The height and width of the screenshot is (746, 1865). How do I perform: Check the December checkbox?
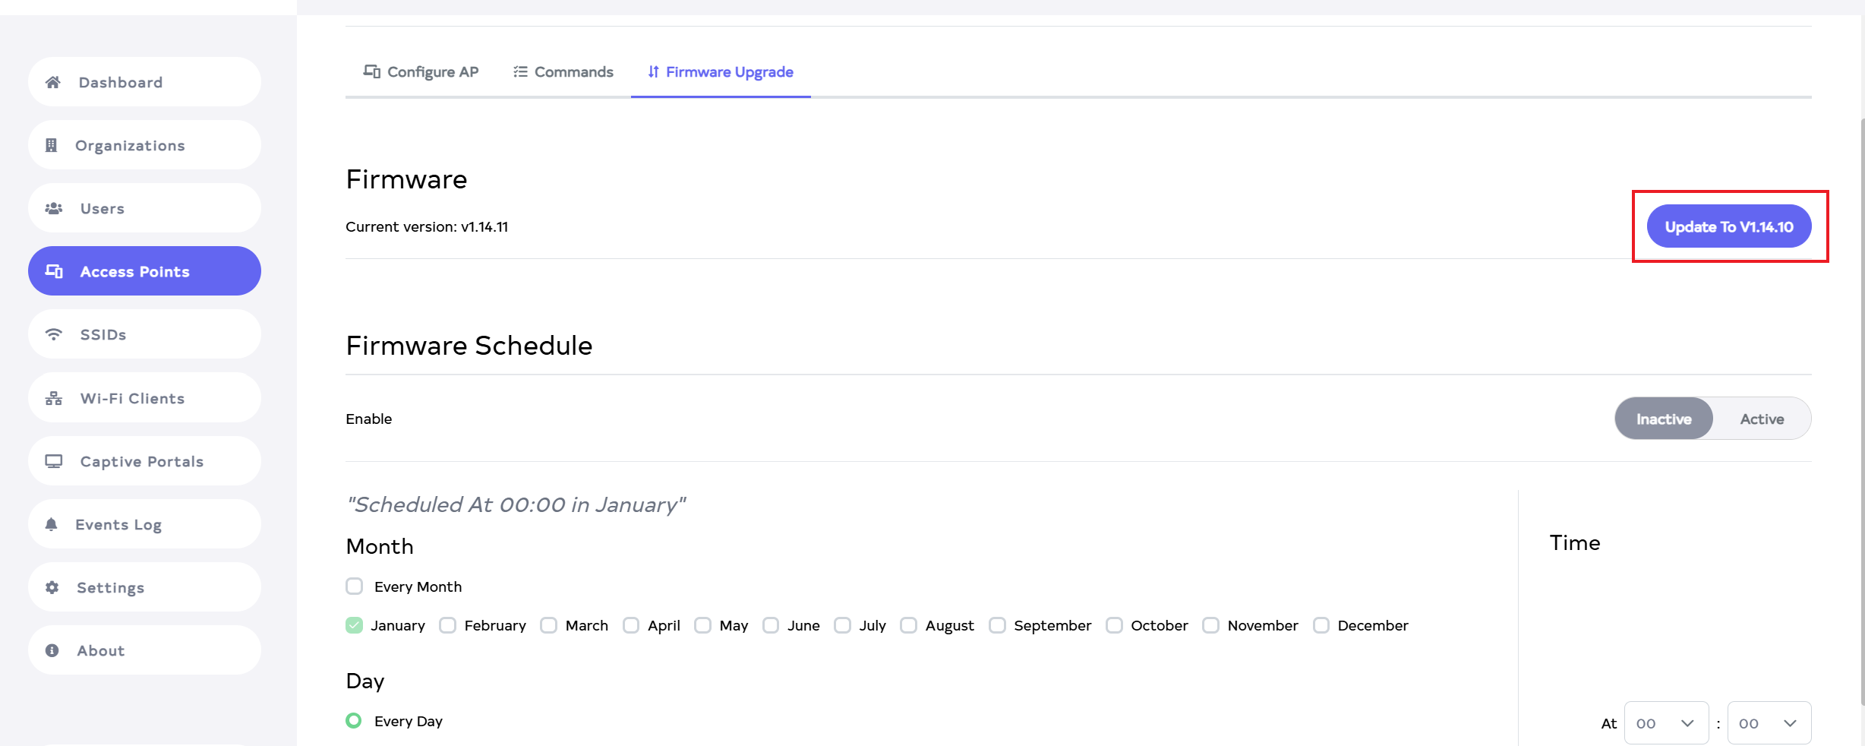click(x=1322, y=625)
